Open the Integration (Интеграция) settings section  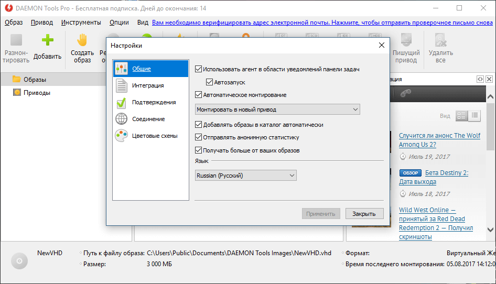pos(150,85)
